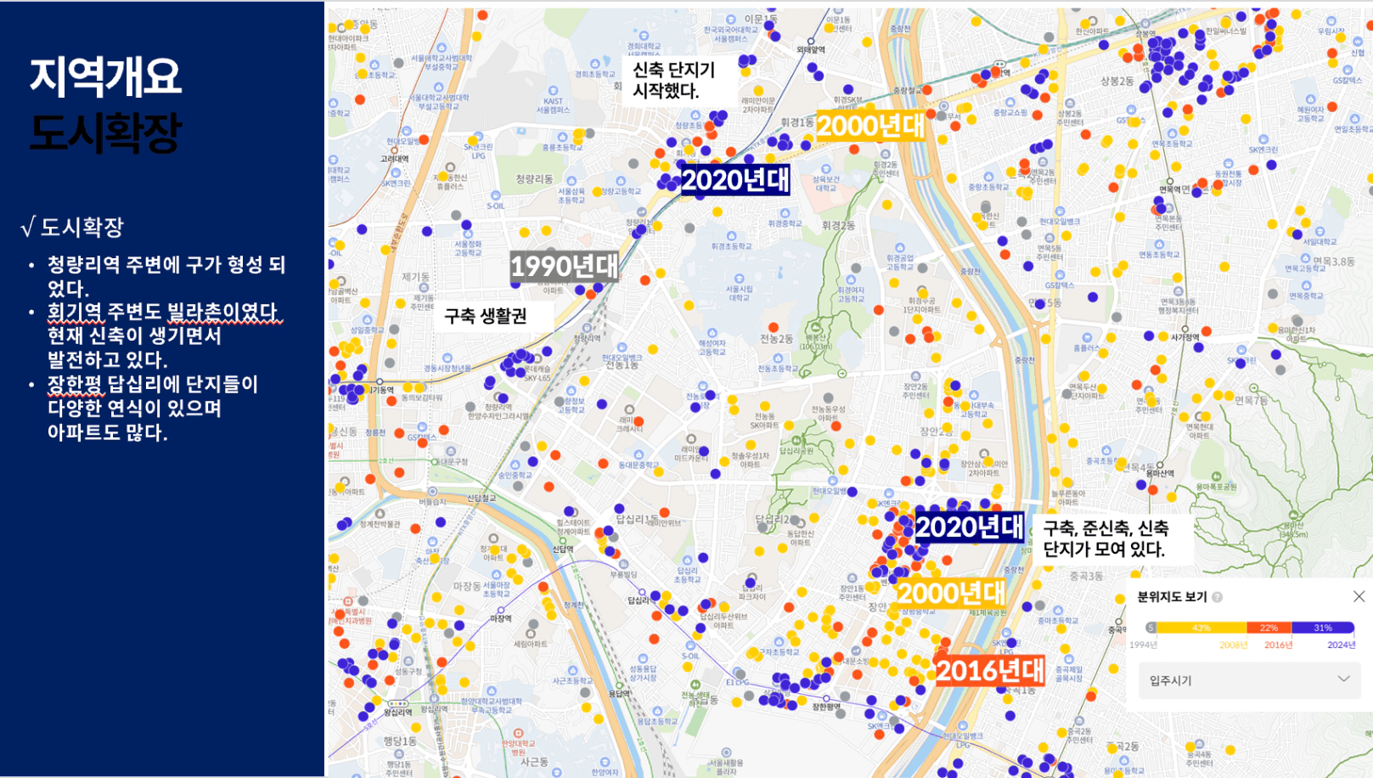This screenshot has width=1373, height=778.
Task: Click the 서울새활용플라자 map icon
Action: click(x=726, y=753)
